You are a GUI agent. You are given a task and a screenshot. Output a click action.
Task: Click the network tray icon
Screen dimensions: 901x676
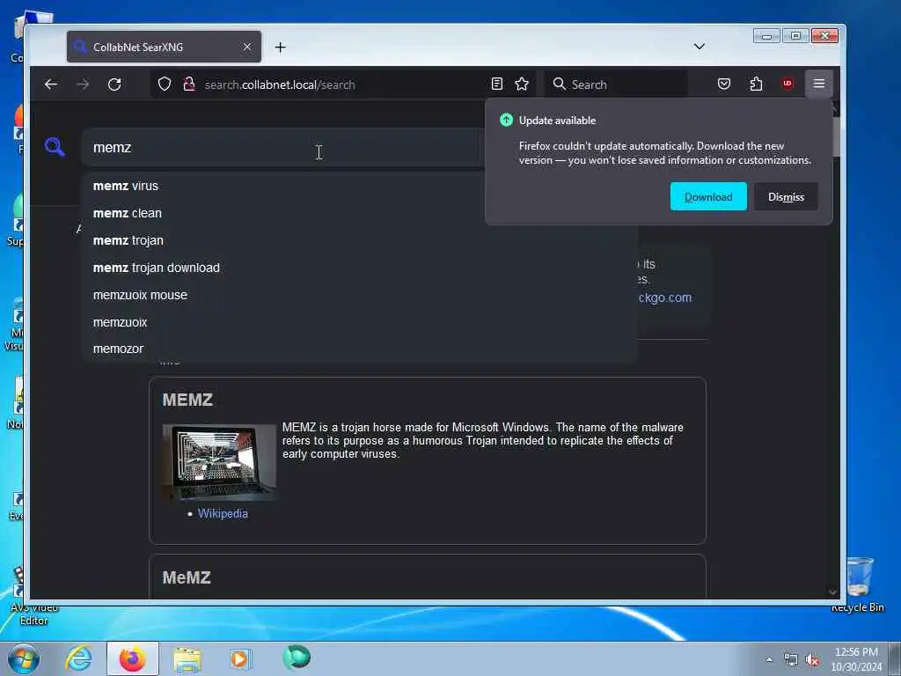[x=791, y=660]
